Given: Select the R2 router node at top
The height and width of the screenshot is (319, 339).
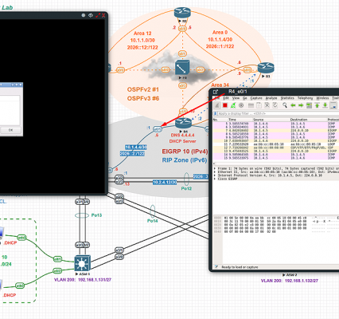Looking at the screenshot, I should click(182, 13).
